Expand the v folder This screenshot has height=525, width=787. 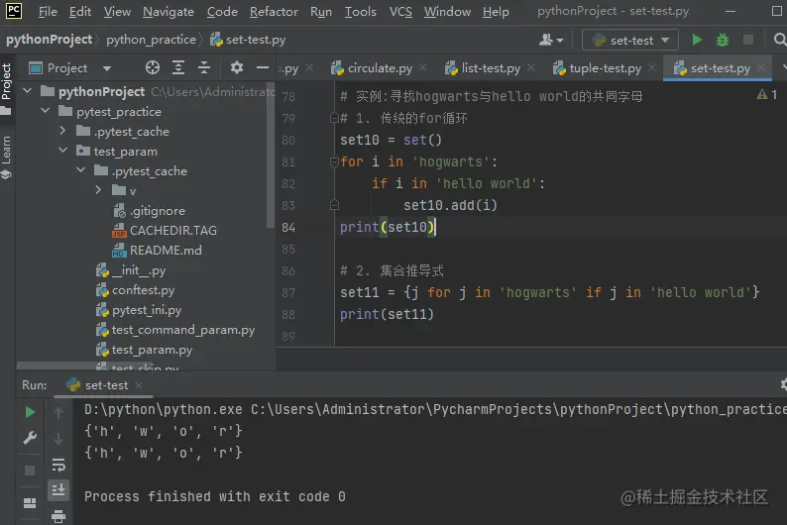[98, 190]
